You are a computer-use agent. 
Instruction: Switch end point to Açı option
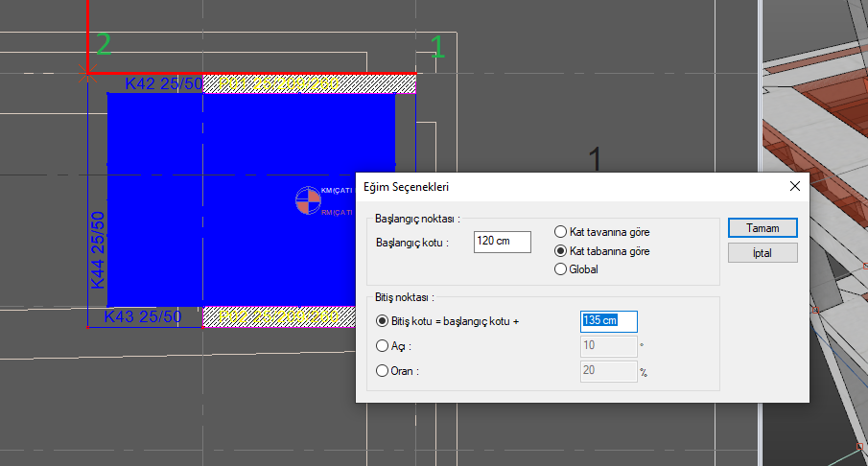tap(382, 345)
